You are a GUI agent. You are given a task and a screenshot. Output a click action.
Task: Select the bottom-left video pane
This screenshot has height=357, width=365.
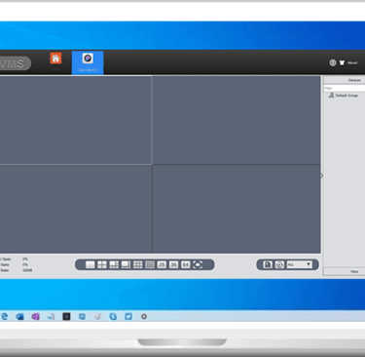tap(76, 209)
